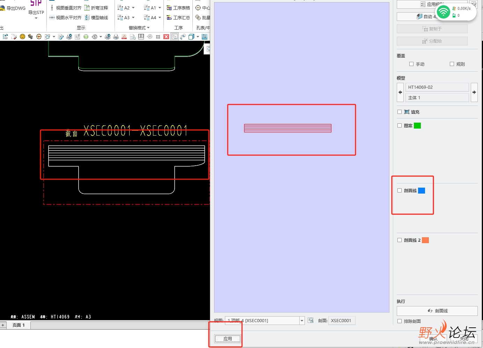Viewport: 483px width, 348px height.
Task: Click the list settings icon at toolbar start
Action: [x=5, y=37]
